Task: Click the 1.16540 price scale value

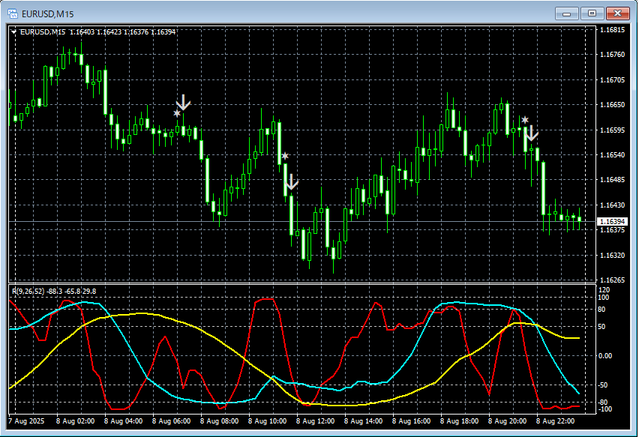Action: click(613, 154)
